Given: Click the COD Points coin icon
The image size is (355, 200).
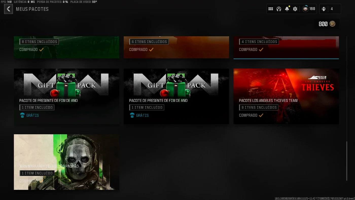Looking at the screenshot, I should tap(332, 24).
